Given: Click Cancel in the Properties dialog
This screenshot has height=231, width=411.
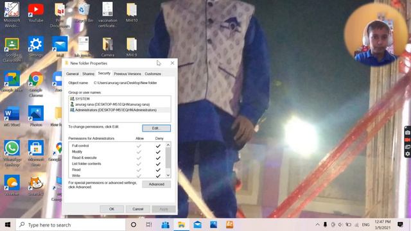Looking at the screenshot, I should (x=138, y=209).
